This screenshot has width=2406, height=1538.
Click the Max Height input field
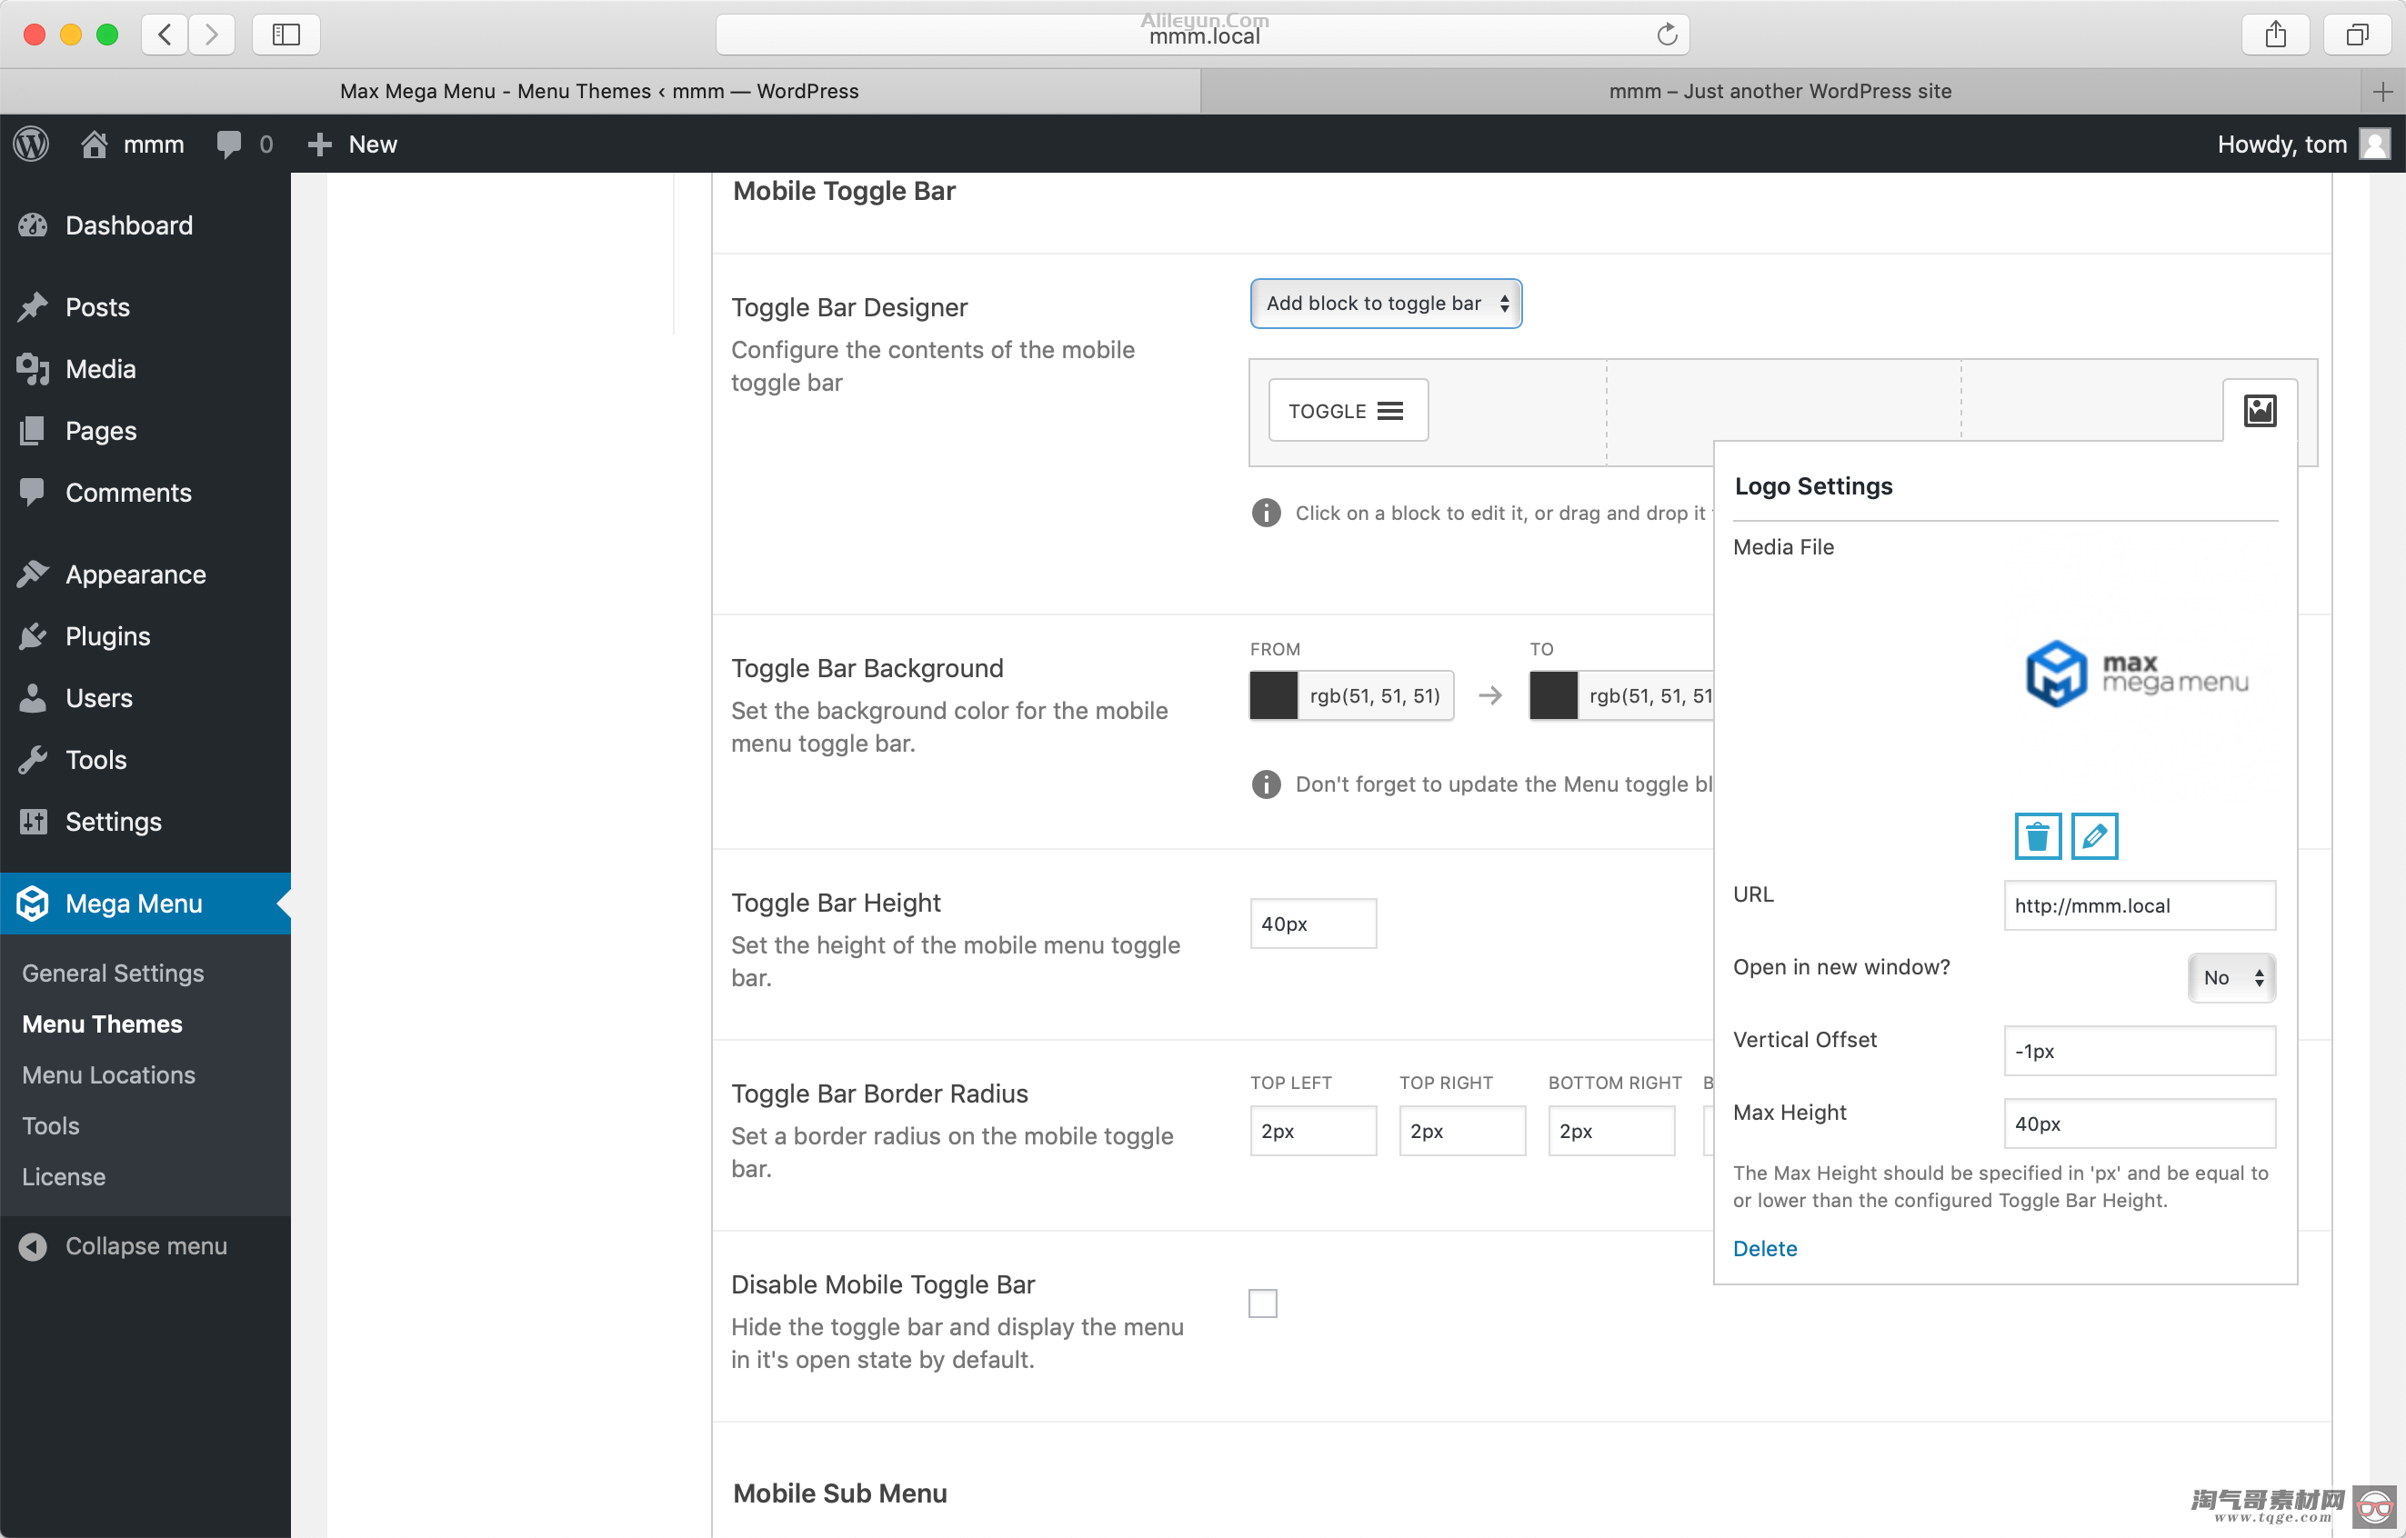click(x=2140, y=1124)
